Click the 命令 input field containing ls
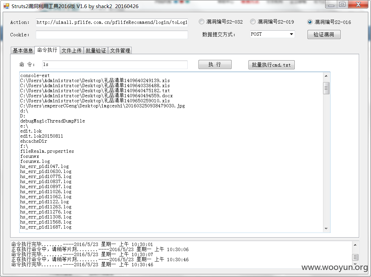Screen dimensions: 371x277 (x=115, y=65)
